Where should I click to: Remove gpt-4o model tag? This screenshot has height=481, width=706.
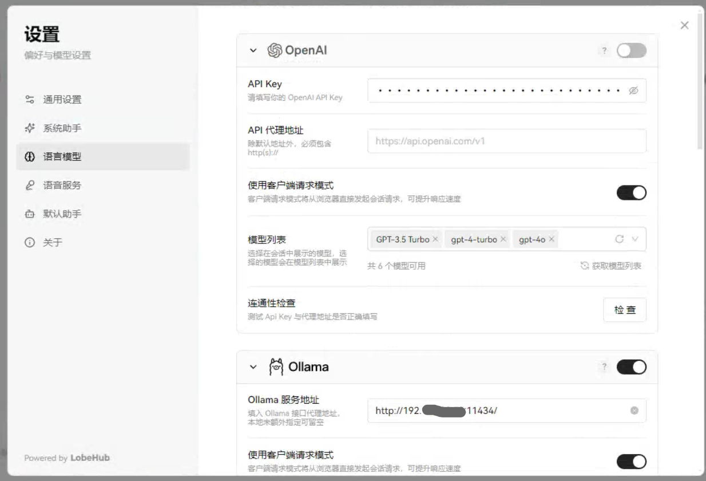tap(552, 239)
